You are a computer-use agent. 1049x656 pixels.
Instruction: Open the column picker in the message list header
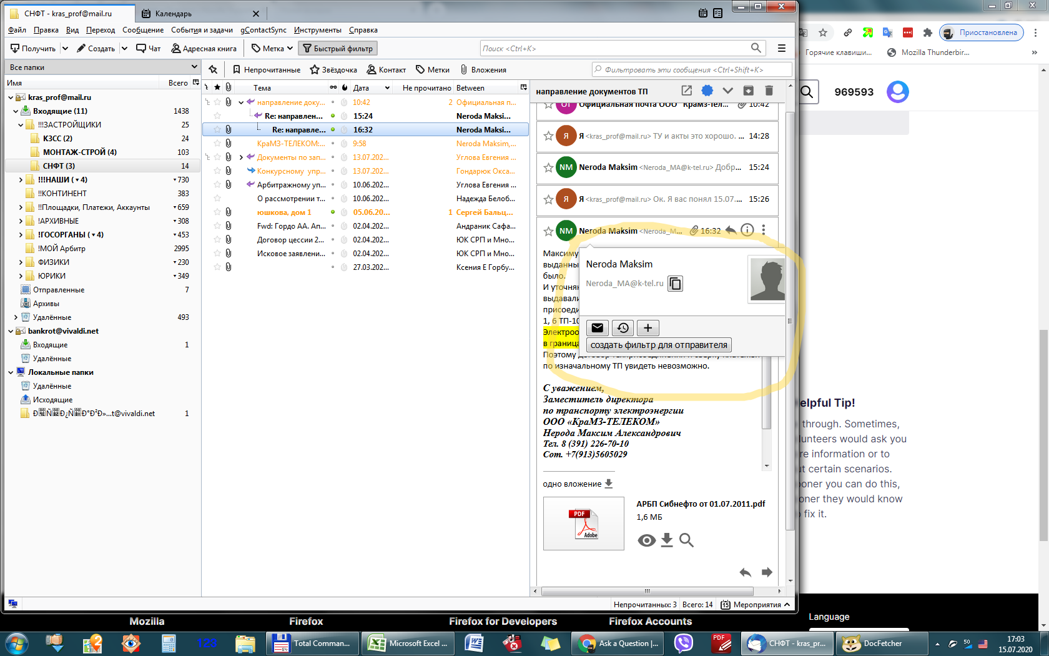523,87
